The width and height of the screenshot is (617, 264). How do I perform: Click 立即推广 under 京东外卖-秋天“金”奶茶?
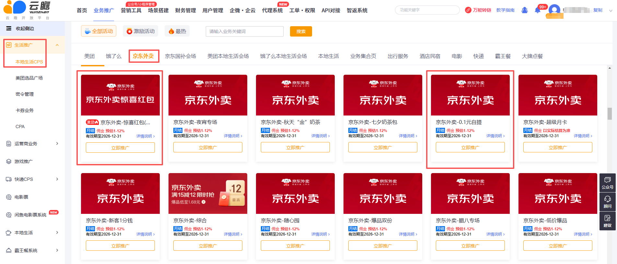pos(295,148)
